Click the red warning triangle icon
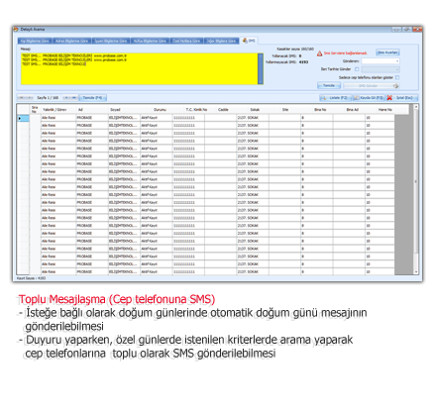Image resolution: width=433 pixels, height=414 pixels. pos(319,53)
